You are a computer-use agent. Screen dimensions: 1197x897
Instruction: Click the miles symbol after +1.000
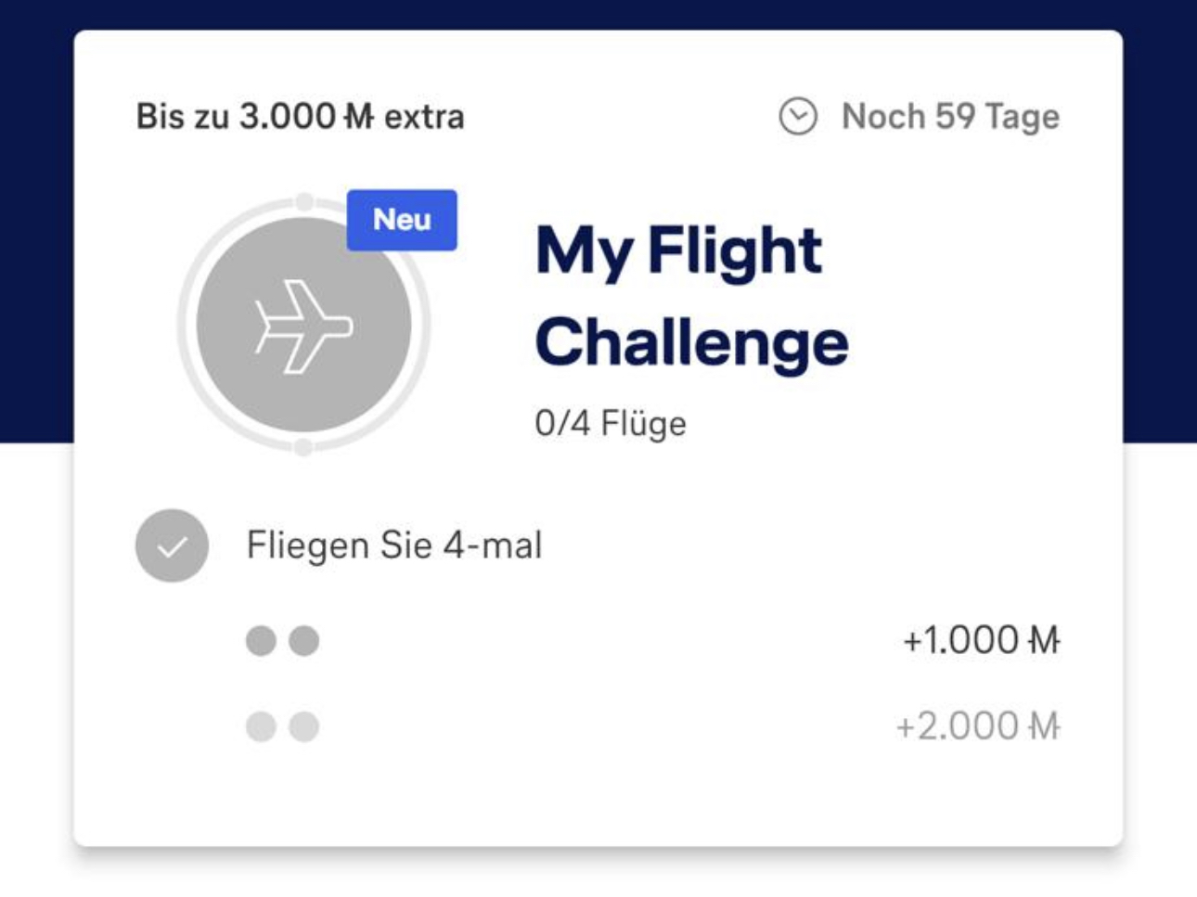[1045, 641]
